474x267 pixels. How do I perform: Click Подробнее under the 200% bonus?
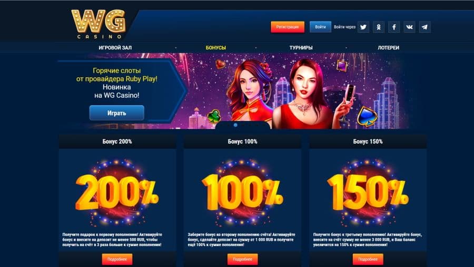click(117, 259)
